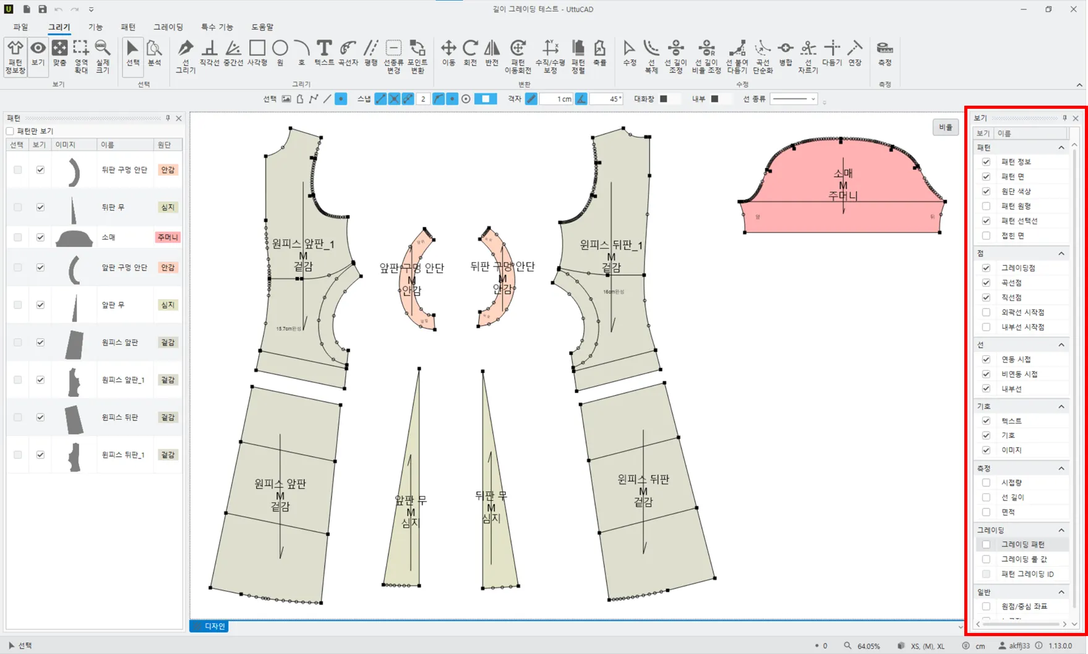Click the 대화창 color swatch
The image size is (1088, 654).
tap(664, 99)
